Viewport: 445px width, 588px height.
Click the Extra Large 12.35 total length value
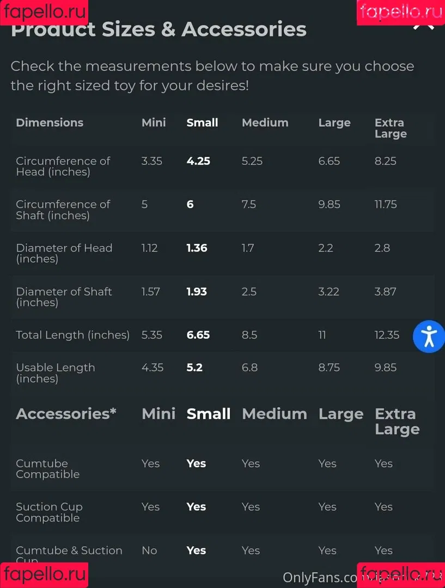coord(387,335)
